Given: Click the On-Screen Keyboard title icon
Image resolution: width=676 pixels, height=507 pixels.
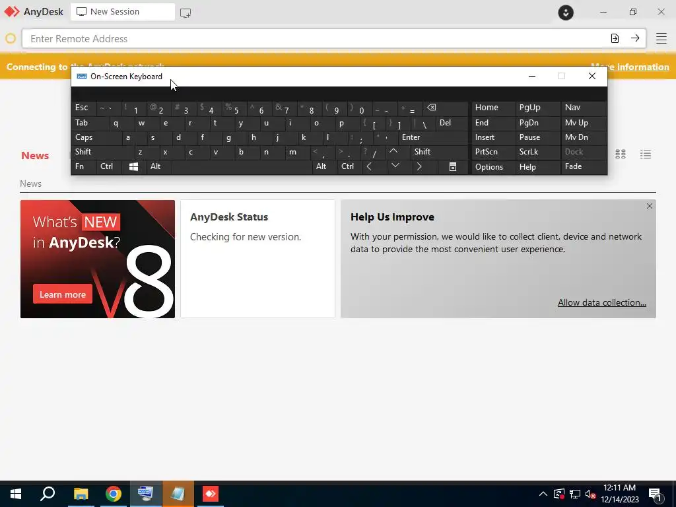Looking at the screenshot, I should pos(81,77).
